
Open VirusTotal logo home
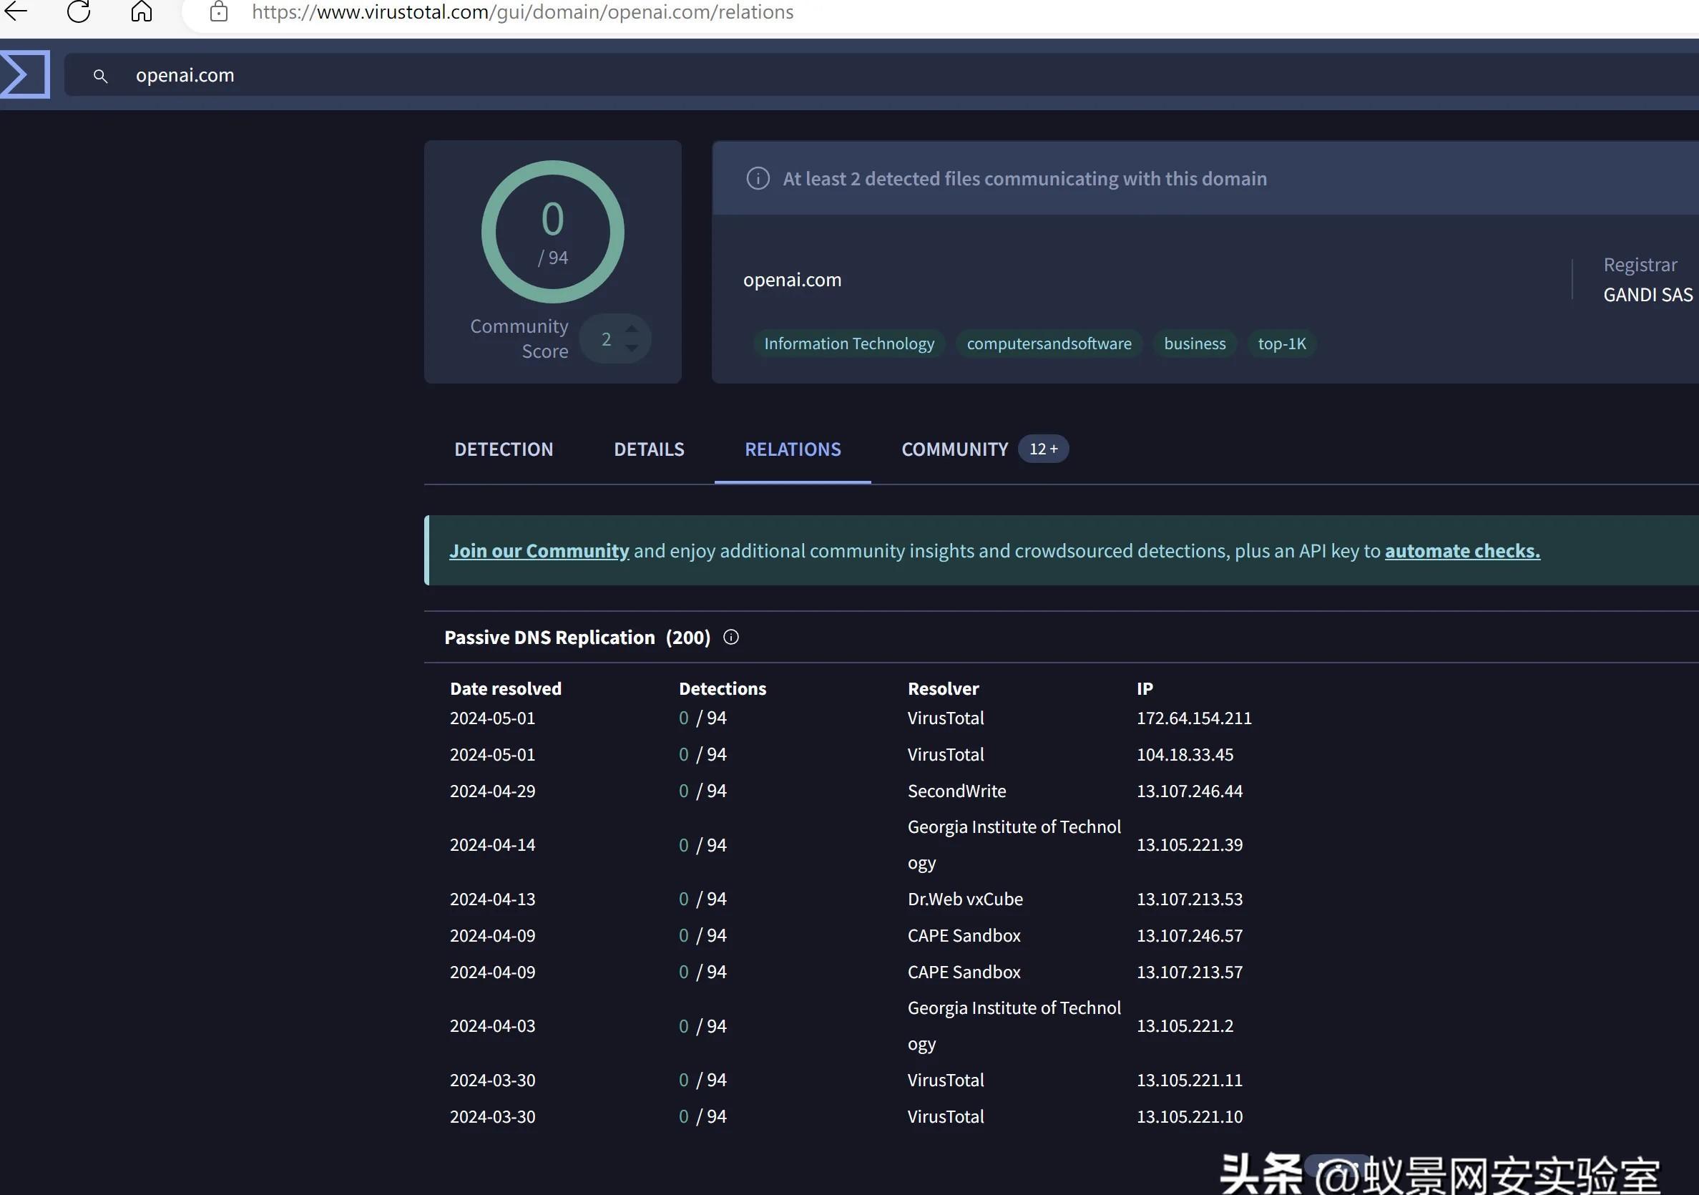pyautogui.click(x=24, y=74)
